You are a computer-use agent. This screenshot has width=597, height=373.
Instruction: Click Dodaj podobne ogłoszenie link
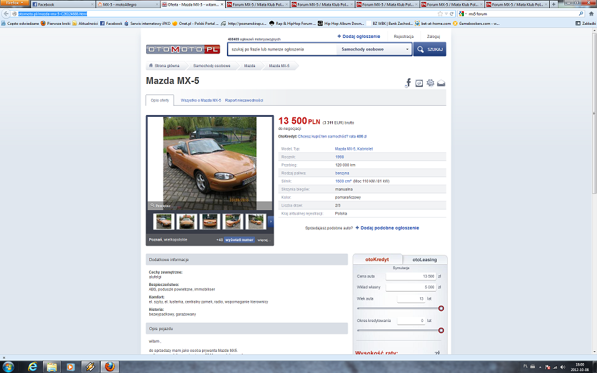tap(387, 228)
